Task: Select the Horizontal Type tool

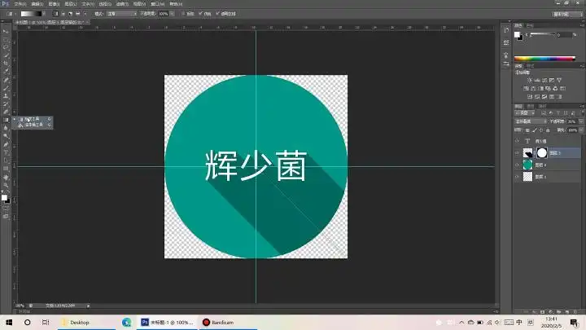Action: click(x=7, y=152)
